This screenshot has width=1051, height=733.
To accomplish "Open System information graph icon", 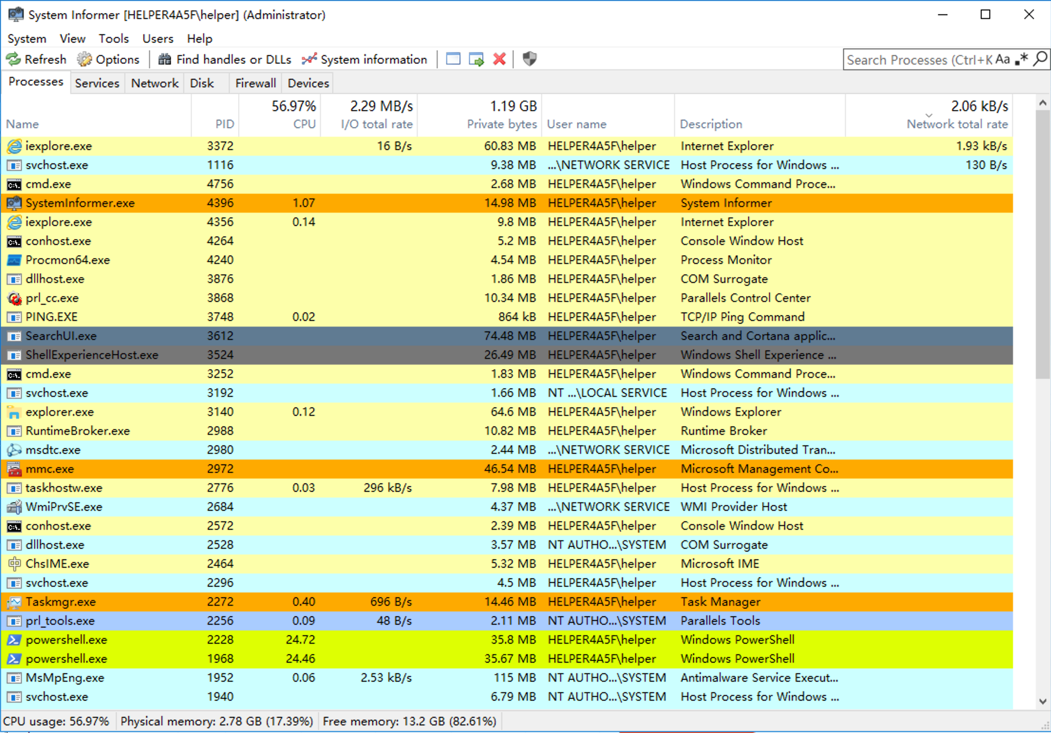I will [309, 59].
